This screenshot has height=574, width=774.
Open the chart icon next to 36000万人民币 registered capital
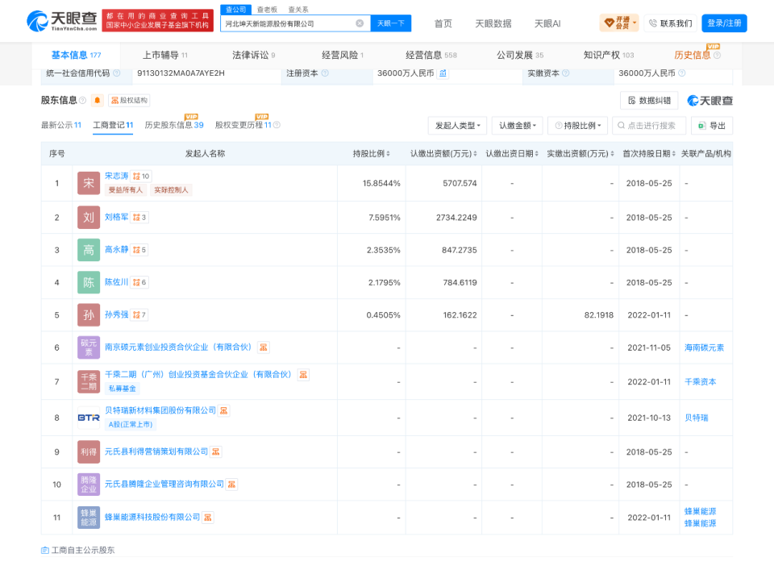pos(443,73)
